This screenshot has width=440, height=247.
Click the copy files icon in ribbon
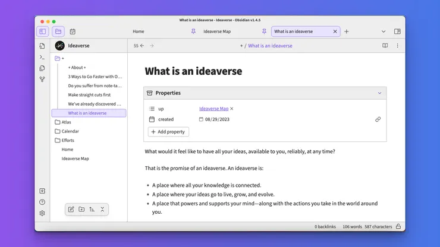[x=42, y=68]
